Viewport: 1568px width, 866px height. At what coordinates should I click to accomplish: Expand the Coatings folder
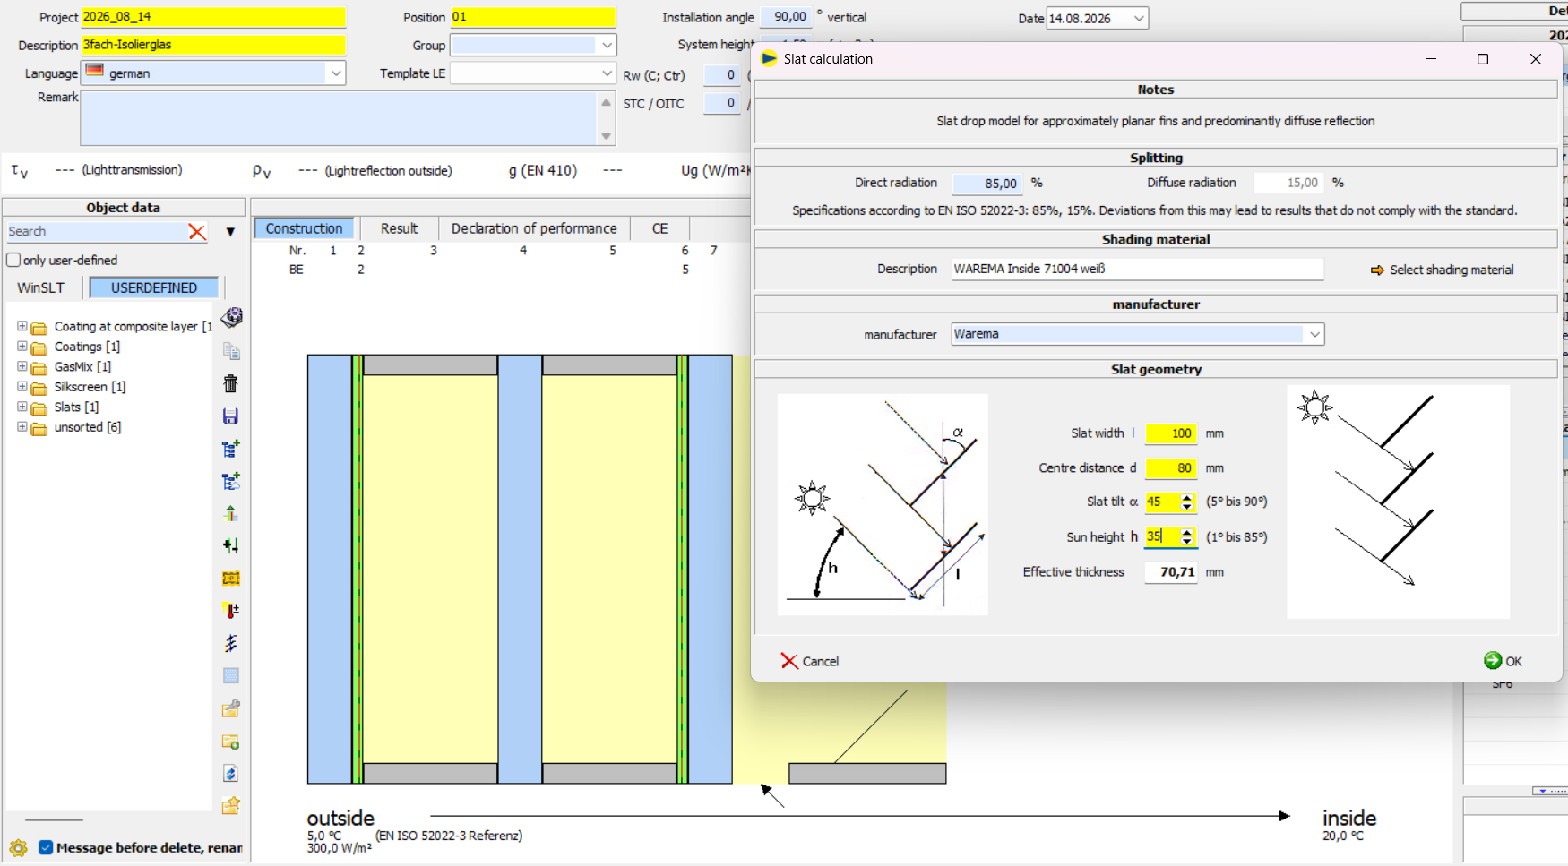point(22,346)
